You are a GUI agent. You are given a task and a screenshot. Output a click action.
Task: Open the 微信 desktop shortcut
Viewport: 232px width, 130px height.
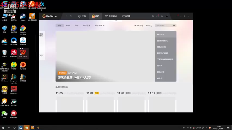5,114
